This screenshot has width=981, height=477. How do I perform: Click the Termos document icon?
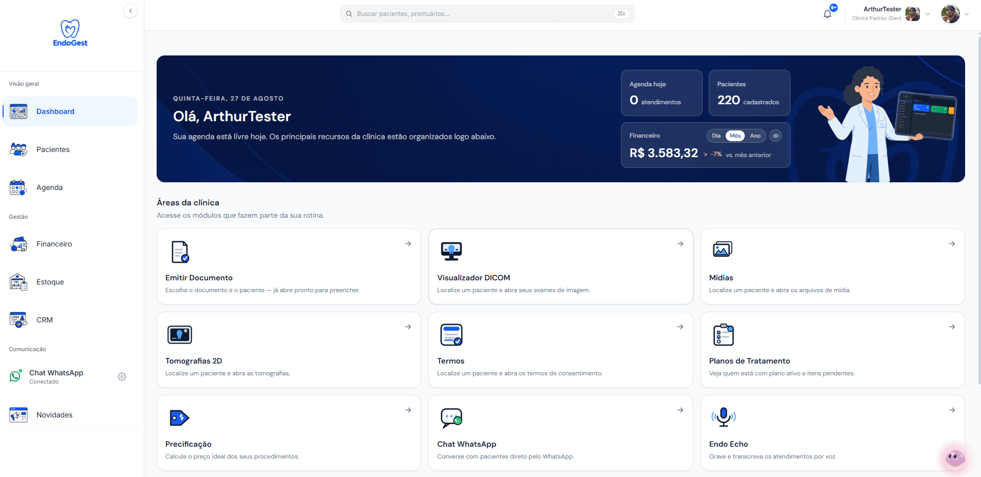click(x=451, y=335)
